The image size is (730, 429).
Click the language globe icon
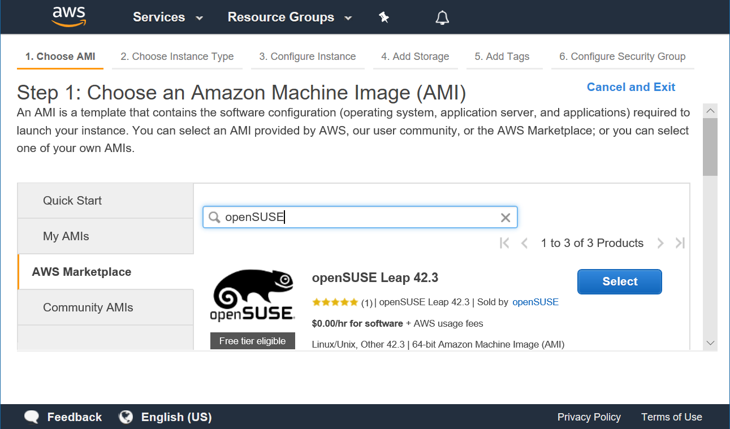click(x=126, y=417)
